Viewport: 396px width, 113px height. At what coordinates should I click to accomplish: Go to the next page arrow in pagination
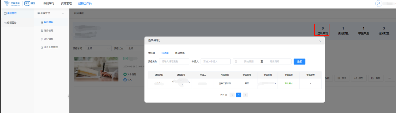[246, 95]
